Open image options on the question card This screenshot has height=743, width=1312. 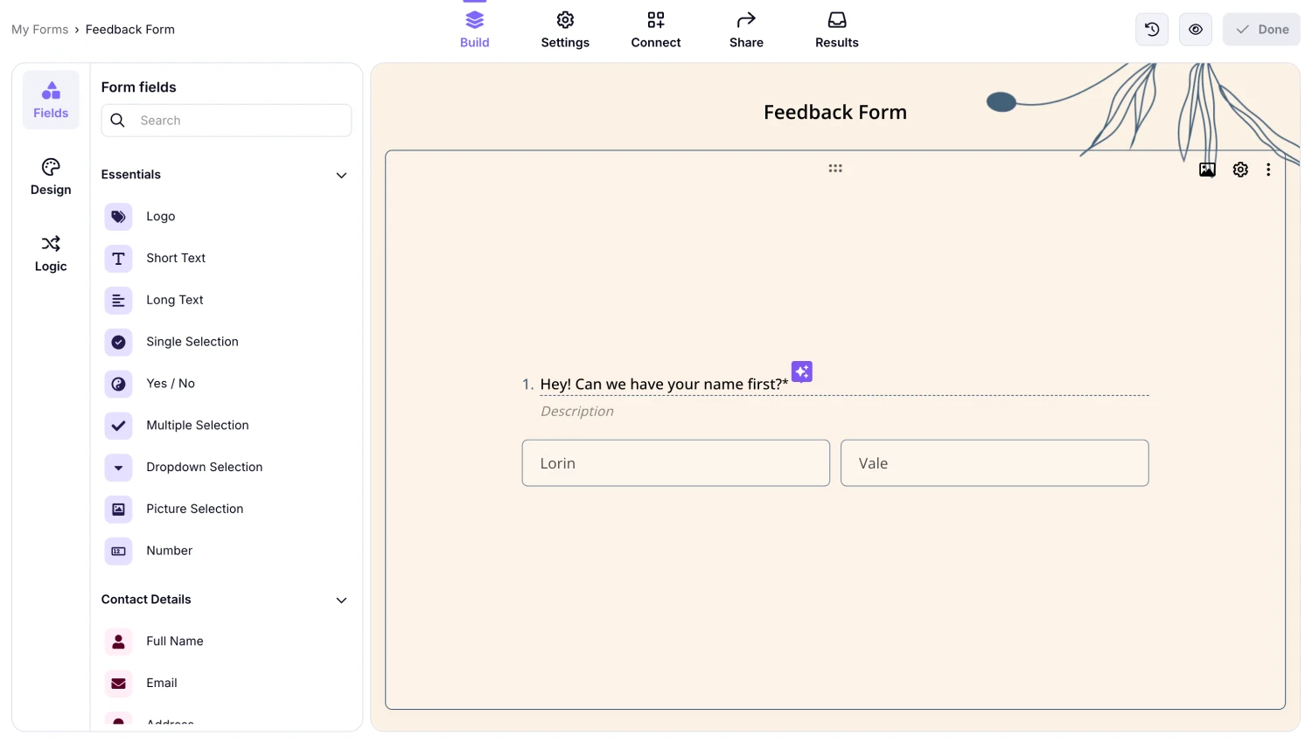click(1207, 170)
